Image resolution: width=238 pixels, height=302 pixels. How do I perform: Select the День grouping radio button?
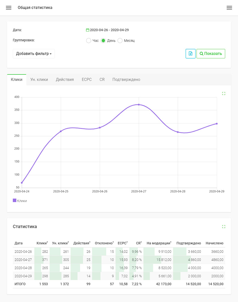(103, 41)
